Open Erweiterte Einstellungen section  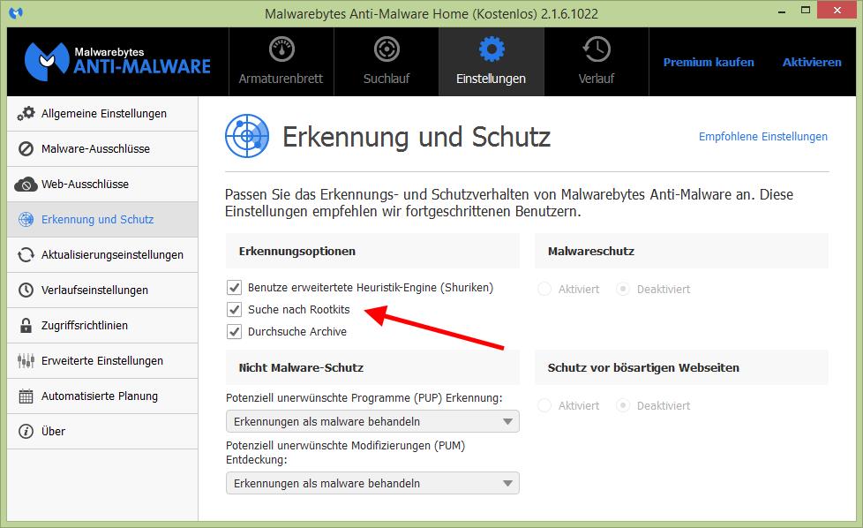pos(102,360)
